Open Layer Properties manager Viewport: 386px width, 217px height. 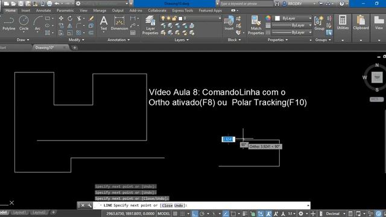click(150, 25)
